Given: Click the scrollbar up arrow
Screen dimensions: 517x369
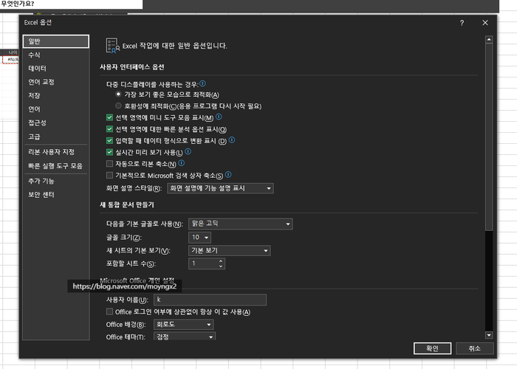Looking at the screenshot, I should 489,40.
